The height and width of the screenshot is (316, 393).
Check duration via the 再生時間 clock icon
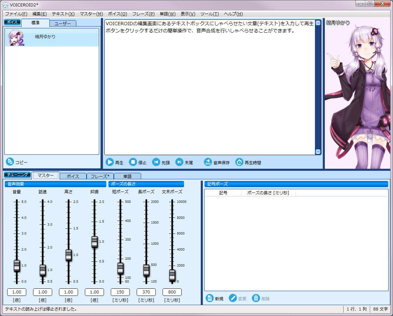pyautogui.click(x=239, y=162)
